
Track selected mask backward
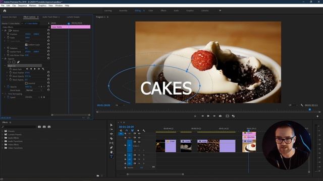(x=31, y=69)
